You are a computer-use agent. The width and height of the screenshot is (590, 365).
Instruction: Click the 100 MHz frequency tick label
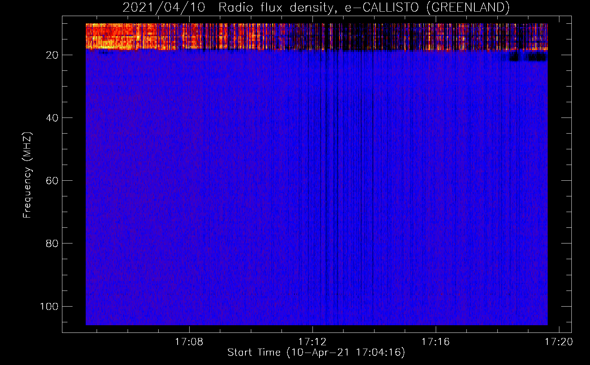(x=49, y=306)
